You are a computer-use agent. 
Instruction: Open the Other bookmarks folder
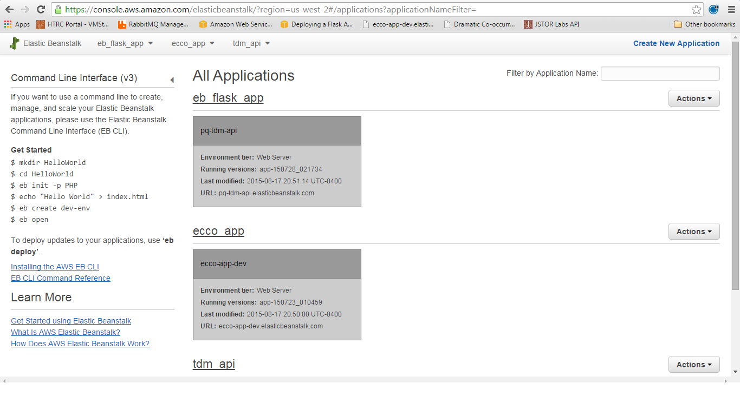point(704,24)
